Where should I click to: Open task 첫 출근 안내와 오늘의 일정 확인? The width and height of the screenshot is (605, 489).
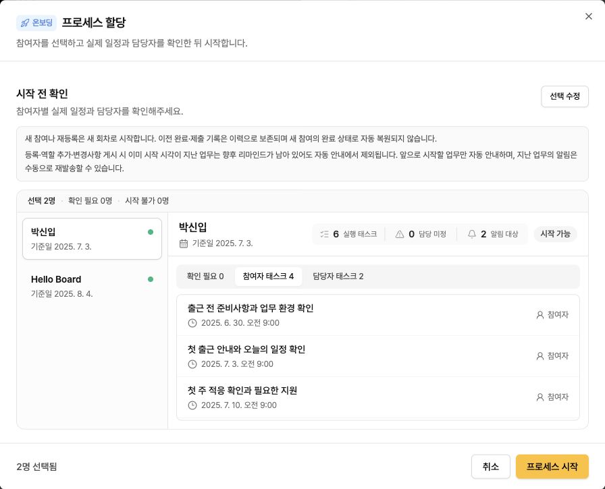377,356
